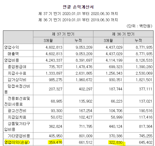This screenshot has width=155, height=146.
Task: Select the value 4,243,337
Action: (x=54, y=60)
